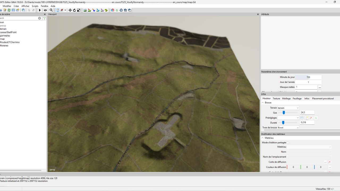Activate foliage paint mode icon
This screenshot has width=340, height=191.
click(x=106, y=10)
